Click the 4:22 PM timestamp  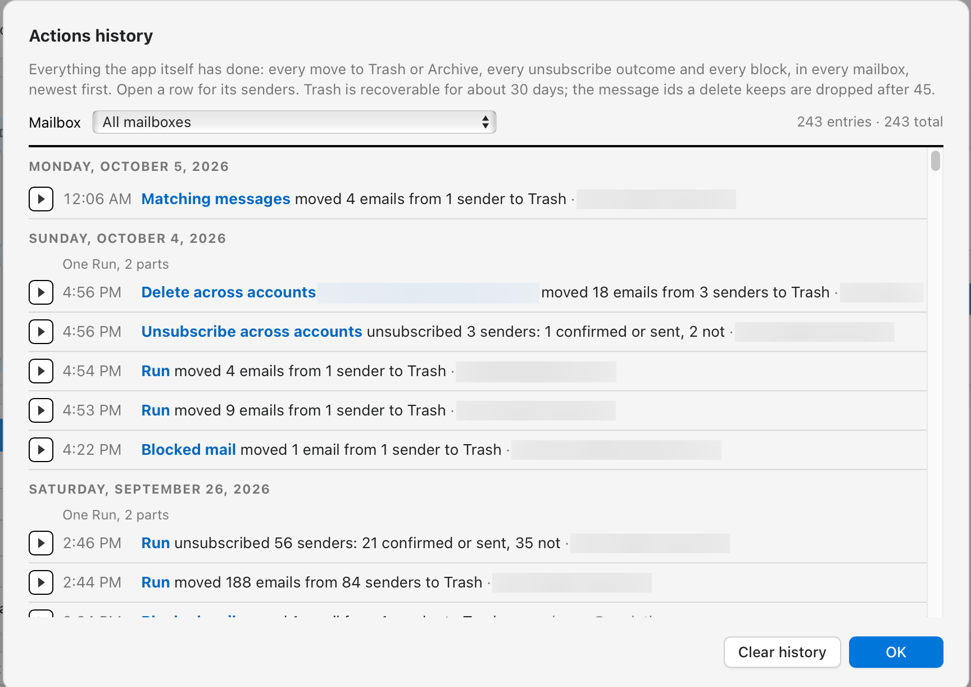pos(92,450)
